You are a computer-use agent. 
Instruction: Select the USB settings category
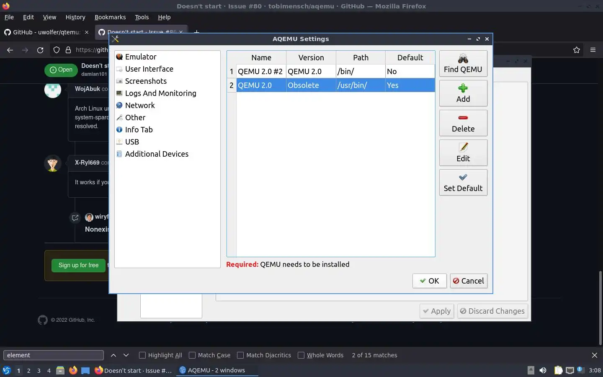(x=128, y=142)
